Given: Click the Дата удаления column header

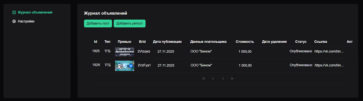Looking at the screenshot, I should click(x=274, y=42).
